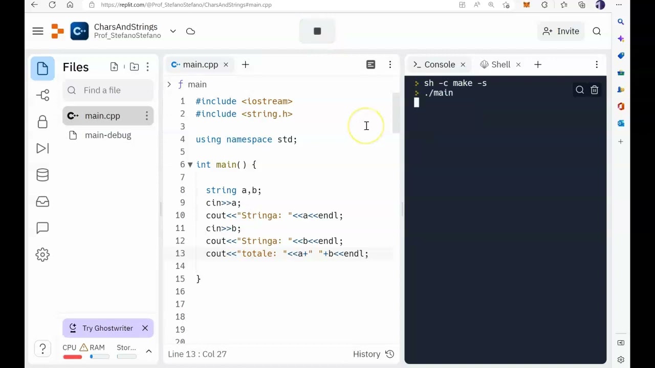Open the CharsAndStrings repl dropdown

(173, 31)
